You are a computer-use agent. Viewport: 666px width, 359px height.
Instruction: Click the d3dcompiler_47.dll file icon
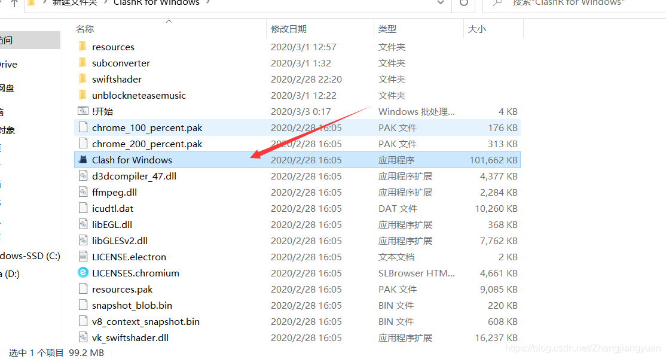(83, 175)
